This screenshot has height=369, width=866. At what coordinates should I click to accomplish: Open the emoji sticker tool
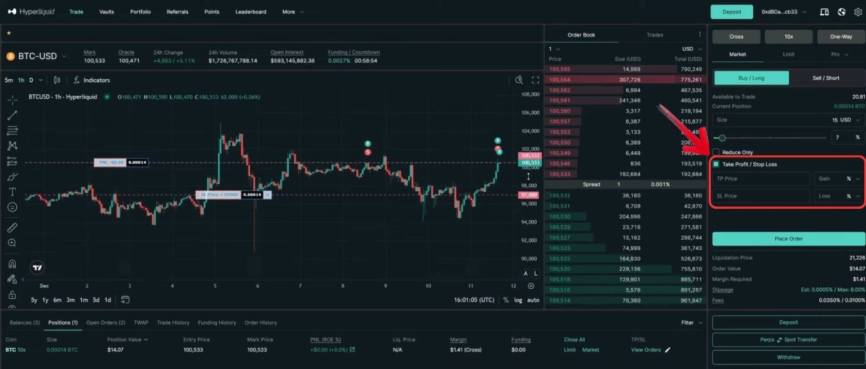pos(11,206)
